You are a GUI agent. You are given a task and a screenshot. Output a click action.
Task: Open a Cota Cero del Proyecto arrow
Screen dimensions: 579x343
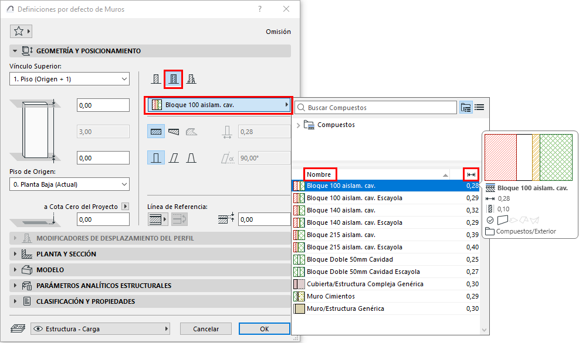tap(126, 206)
